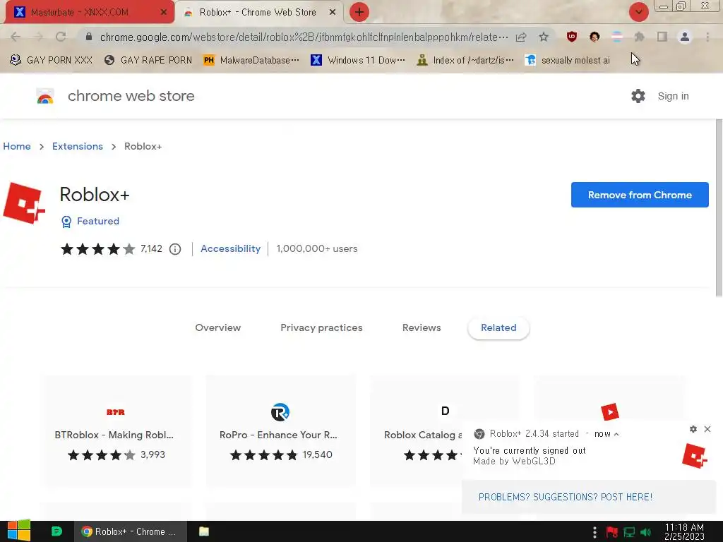Screen dimensions: 723x542
Task: Click the Roblox+ star rating
Action: click(97, 249)
